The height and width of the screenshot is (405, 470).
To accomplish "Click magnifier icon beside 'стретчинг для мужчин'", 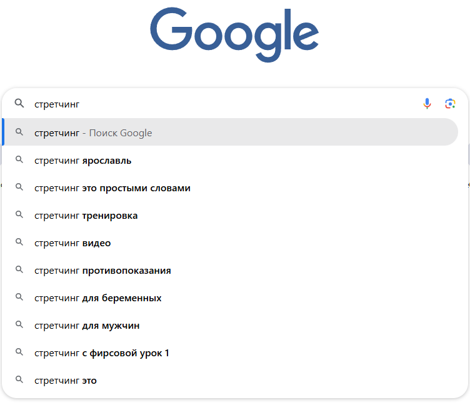I will click(x=19, y=325).
